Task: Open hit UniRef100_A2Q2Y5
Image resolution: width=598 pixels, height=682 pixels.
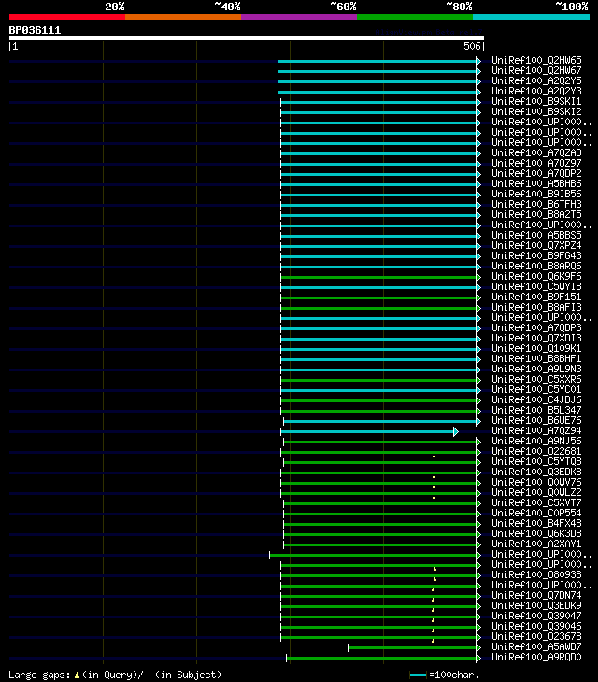Action: (x=536, y=80)
